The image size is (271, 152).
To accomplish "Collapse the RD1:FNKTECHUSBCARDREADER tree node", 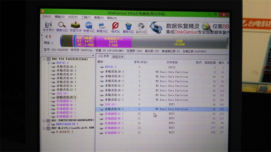I will 44,121.
